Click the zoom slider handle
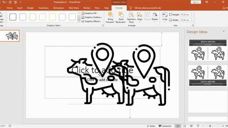The height and width of the screenshot is (128, 228). pyautogui.click(x=210, y=126)
